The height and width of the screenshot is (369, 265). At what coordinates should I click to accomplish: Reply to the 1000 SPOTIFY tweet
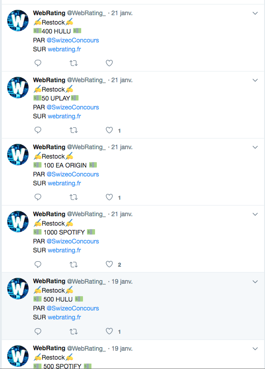pyautogui.click(x=38, y=264)
